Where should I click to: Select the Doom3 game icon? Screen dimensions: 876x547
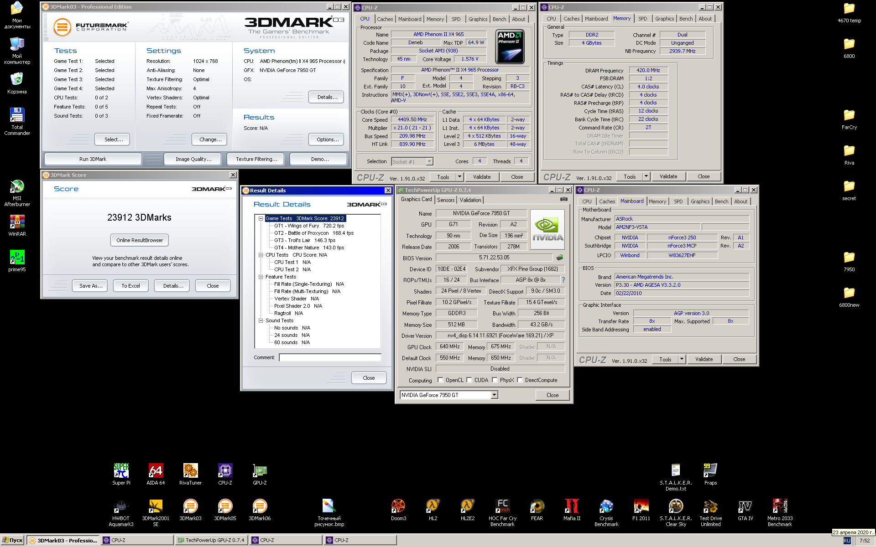398,510
